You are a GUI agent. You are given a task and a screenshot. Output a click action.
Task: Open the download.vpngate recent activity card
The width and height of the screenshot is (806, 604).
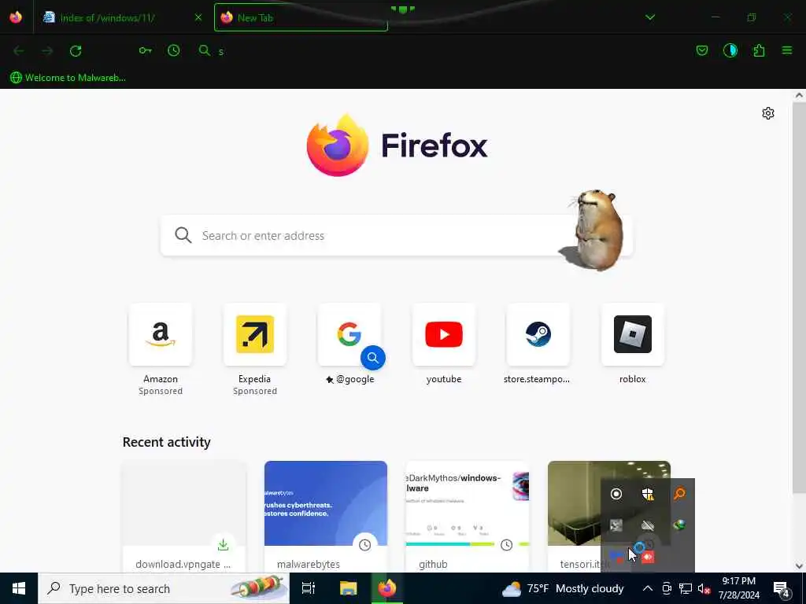(x=183, y=516)
